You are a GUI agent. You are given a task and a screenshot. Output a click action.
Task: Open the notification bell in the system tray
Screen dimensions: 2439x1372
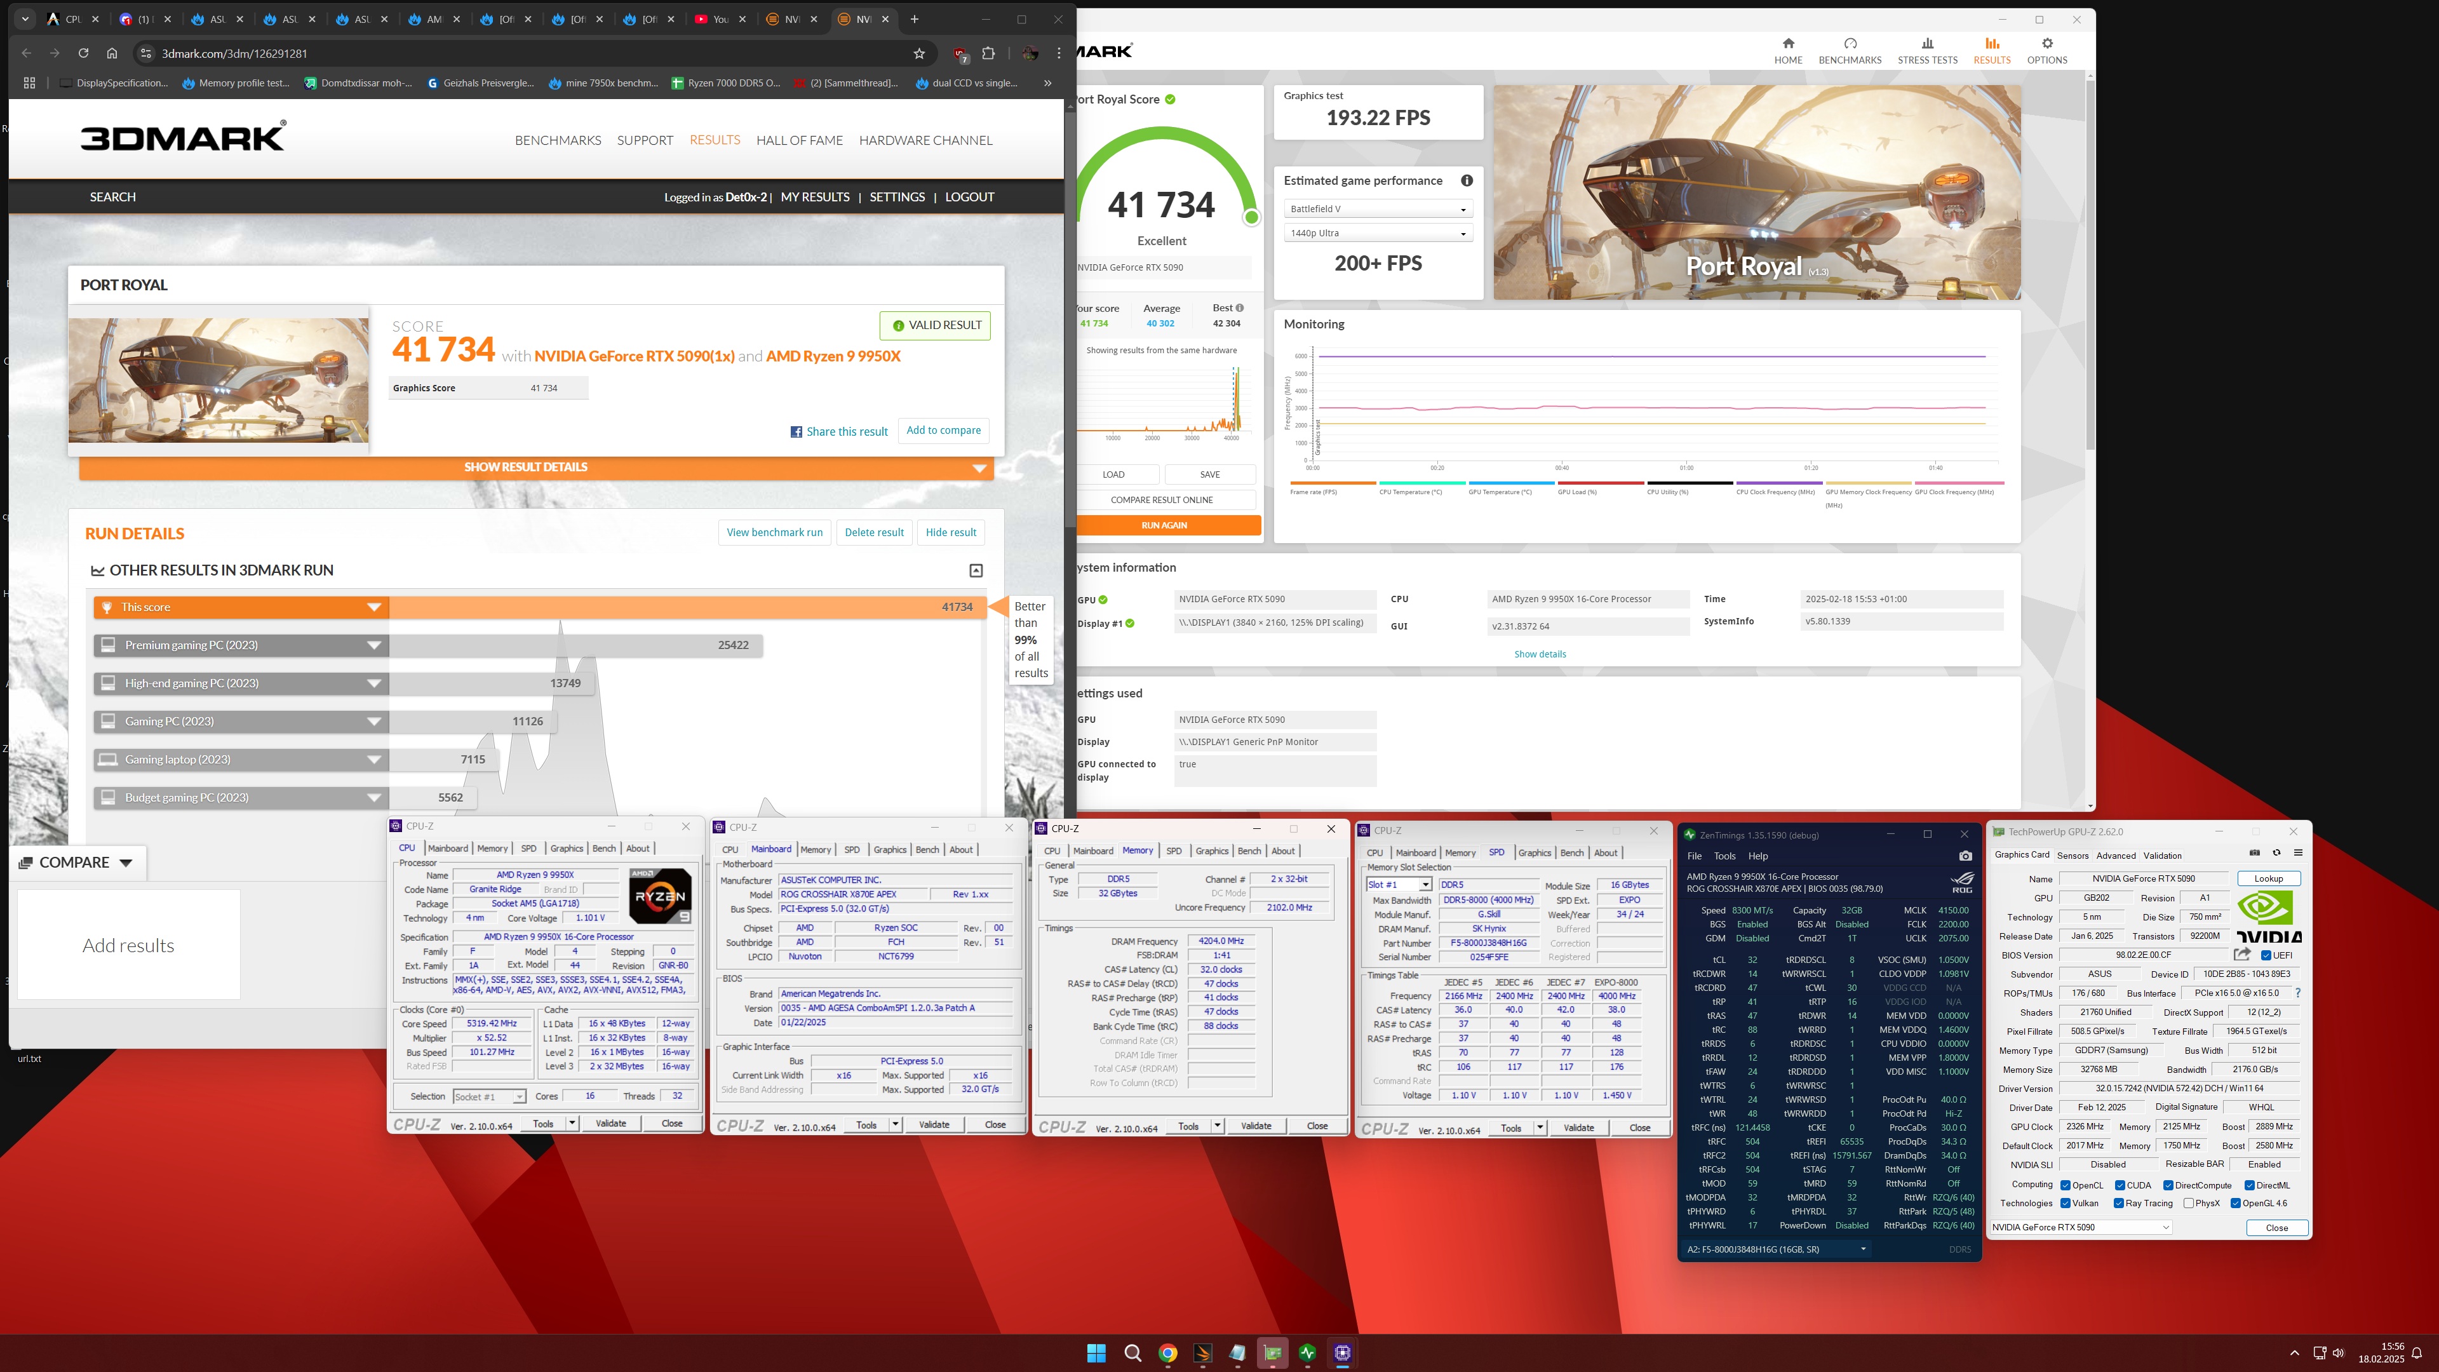[x=2416, y=1353]
